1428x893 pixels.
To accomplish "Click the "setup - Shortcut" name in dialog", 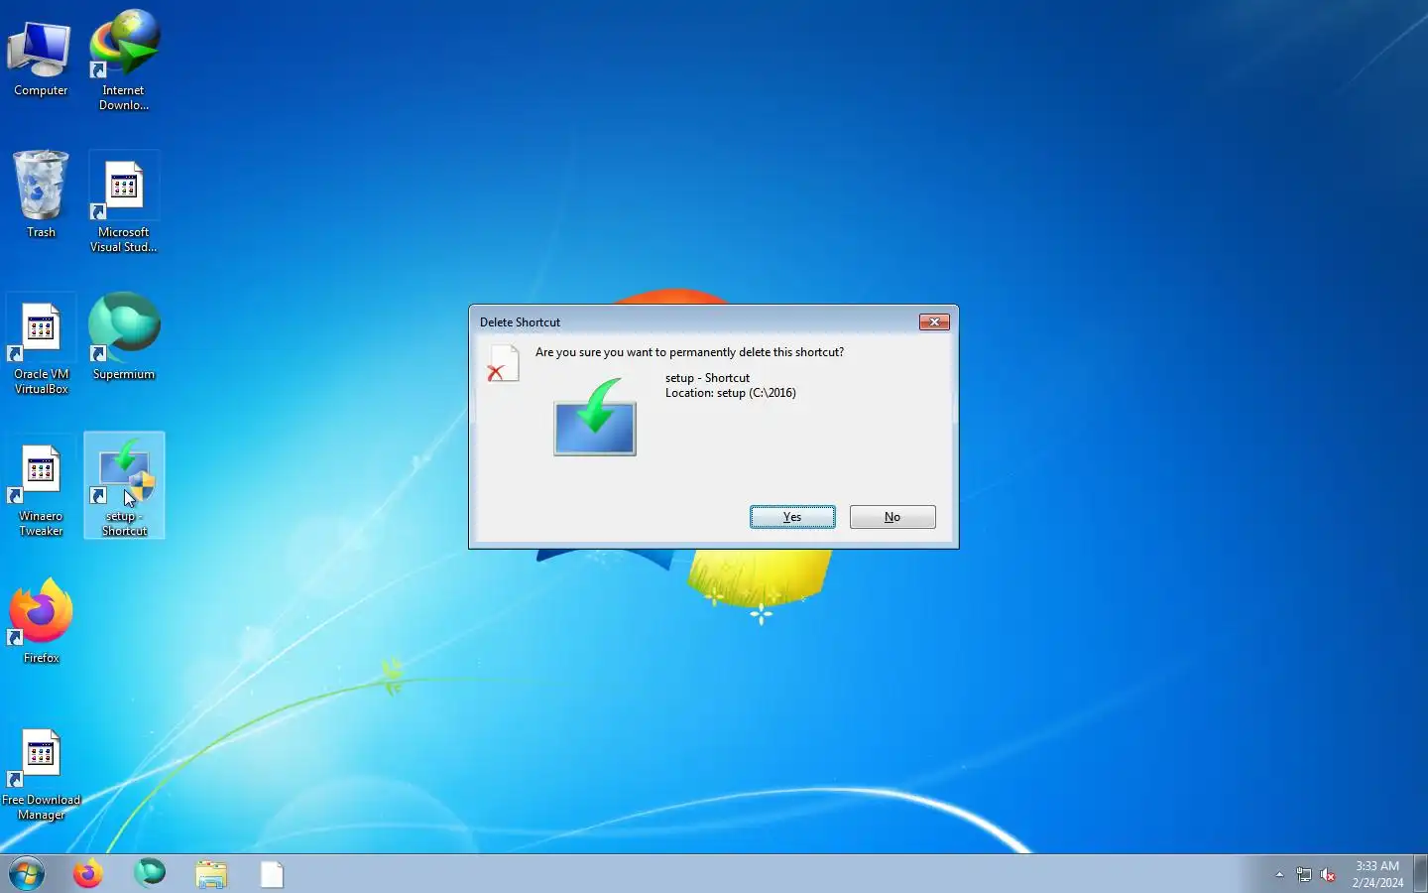I will [x=707, y=378].
